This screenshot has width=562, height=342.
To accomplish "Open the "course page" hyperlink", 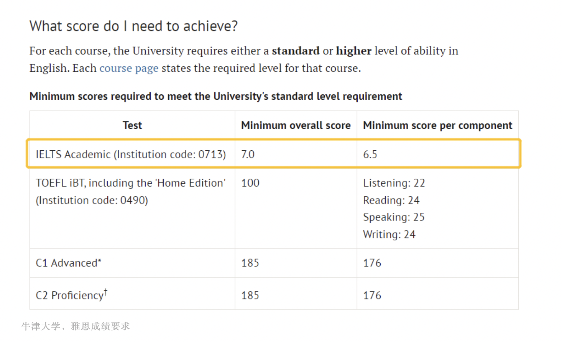I will pyautogui.click(x=129, y=68).
